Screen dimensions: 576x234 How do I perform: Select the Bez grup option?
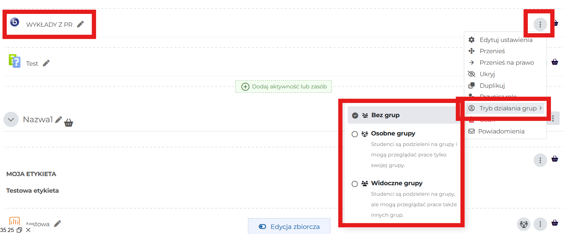[385, 115]
